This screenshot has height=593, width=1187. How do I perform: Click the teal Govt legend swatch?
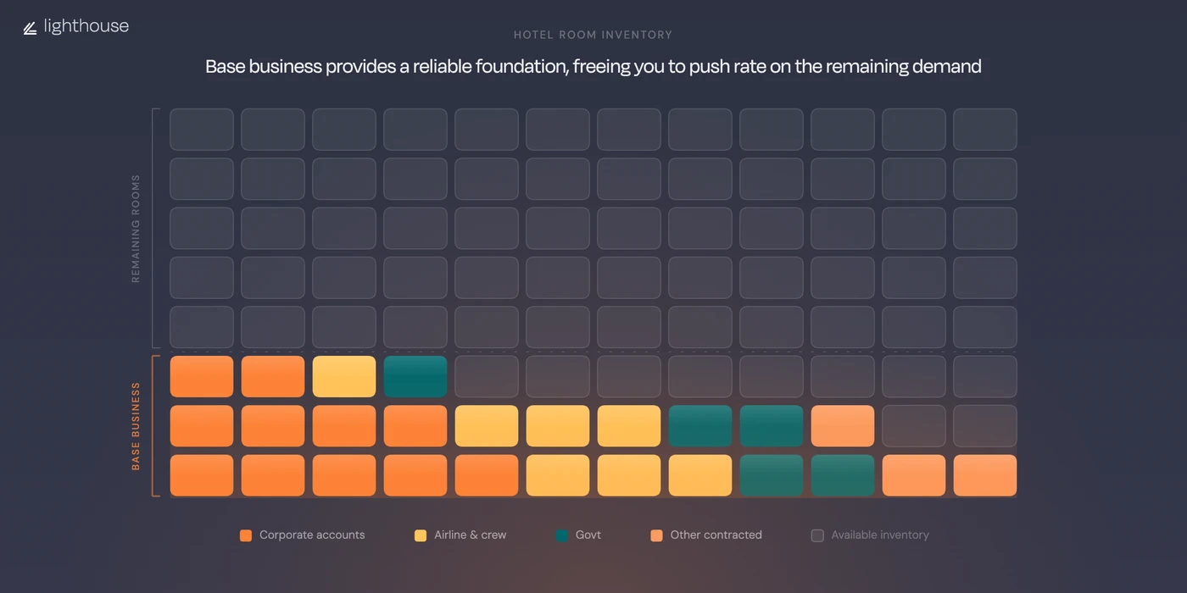562,535
